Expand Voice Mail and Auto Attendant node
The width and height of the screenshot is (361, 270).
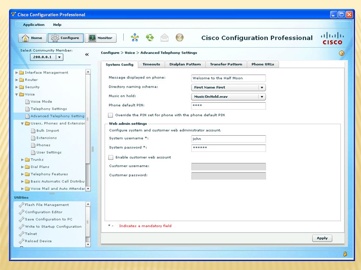click(22, 189)
